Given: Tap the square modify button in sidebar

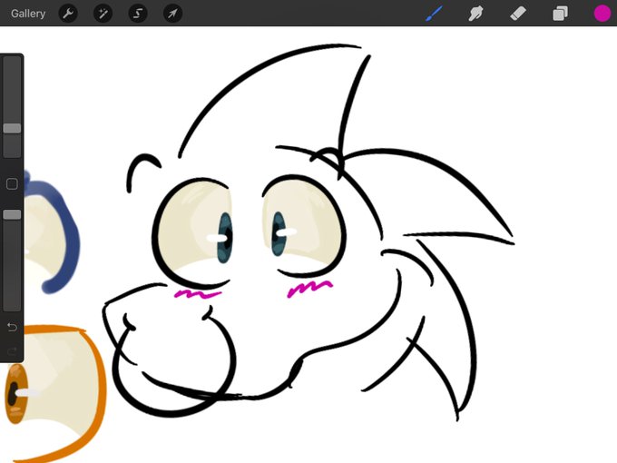Looking at the screenshot, I should point(12,184).
